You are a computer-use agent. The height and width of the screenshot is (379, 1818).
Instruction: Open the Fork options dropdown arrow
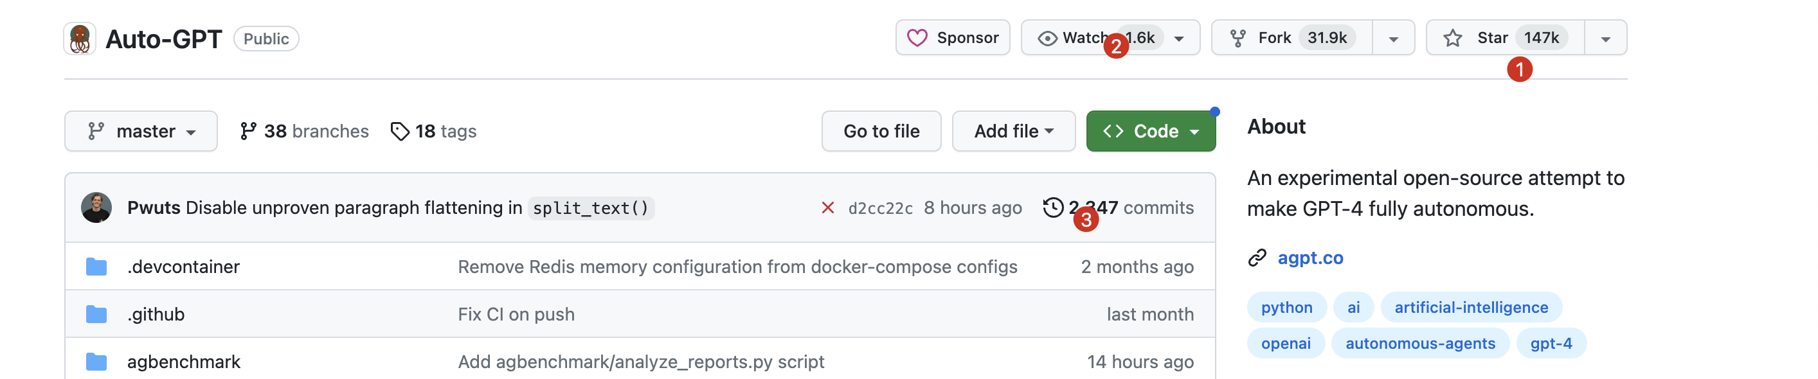point(1393,39)
